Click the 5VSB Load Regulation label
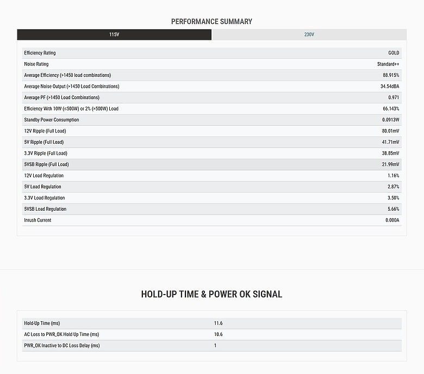The image size is (424, 374). 45,209
